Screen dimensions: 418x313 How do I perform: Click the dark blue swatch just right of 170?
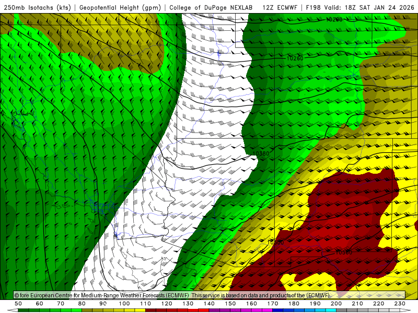278,310
